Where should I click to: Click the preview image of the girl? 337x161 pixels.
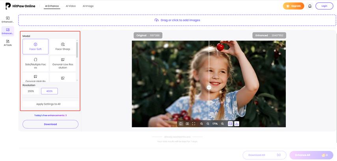tap(209, 84)
